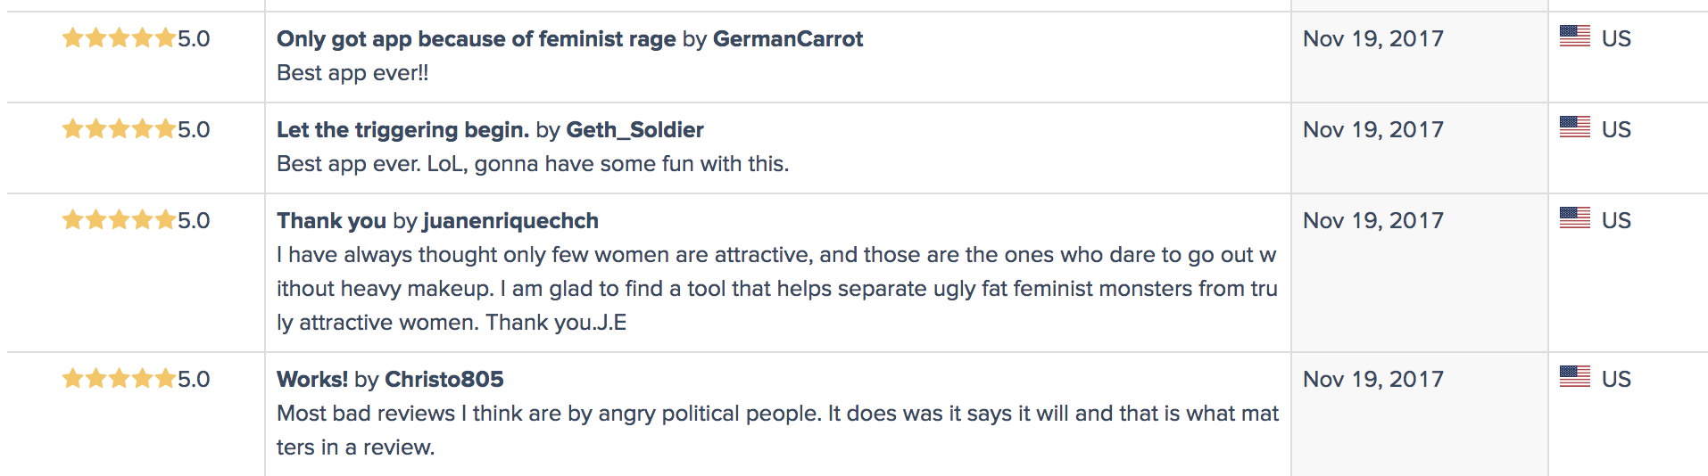The width and height of the screenshot is (1708, 476).
Task: Open reviewer juanenriquechch's name
Action: point(510,221)
